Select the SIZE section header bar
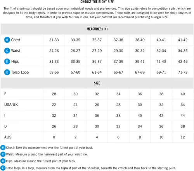The image size is (194, 171). coord(97,83)
